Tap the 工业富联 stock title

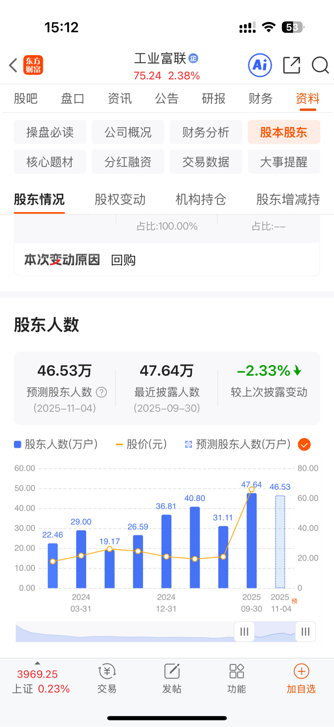pos(160,58)
